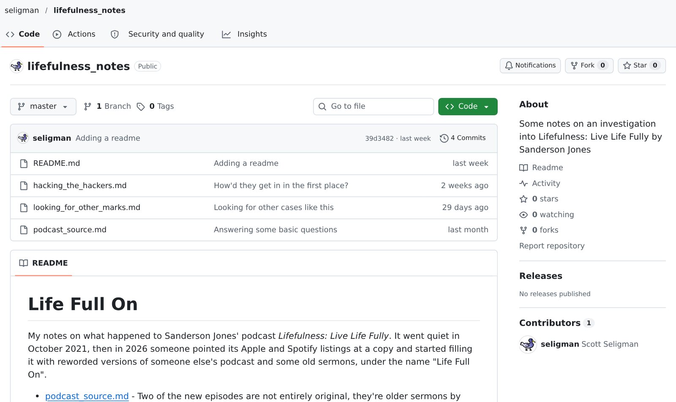This screenshot has width=676, height=402.
Task: Click the 'last month' timestamp
Action: [468, 229]
